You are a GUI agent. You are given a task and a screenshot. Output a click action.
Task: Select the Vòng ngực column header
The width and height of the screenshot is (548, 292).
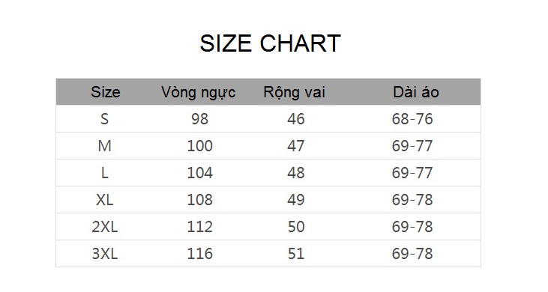[x=198, y=92]
